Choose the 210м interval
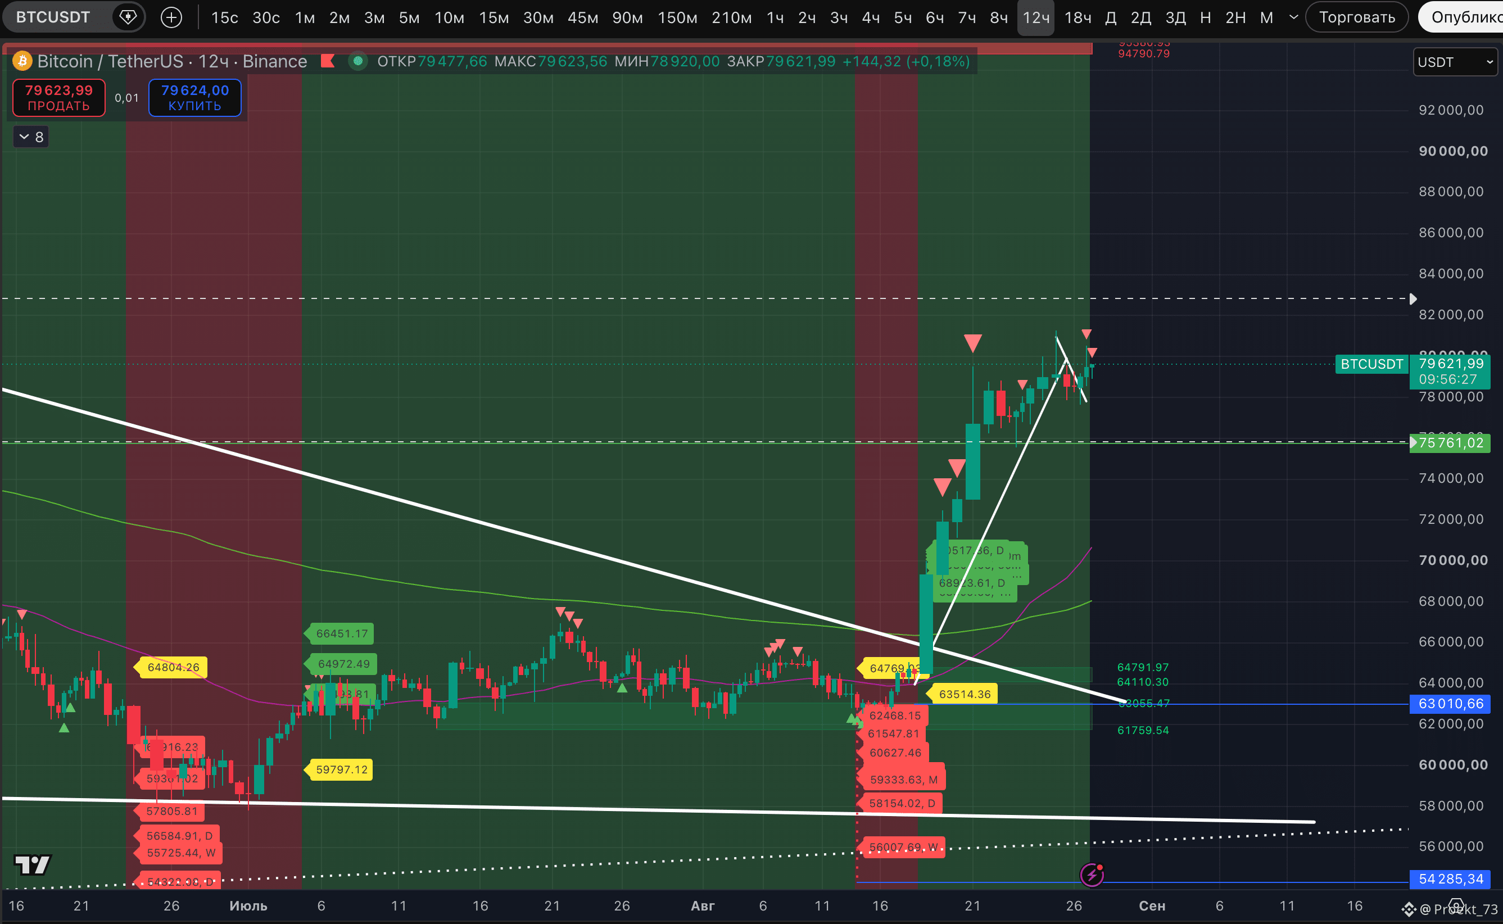 (731, 18)
